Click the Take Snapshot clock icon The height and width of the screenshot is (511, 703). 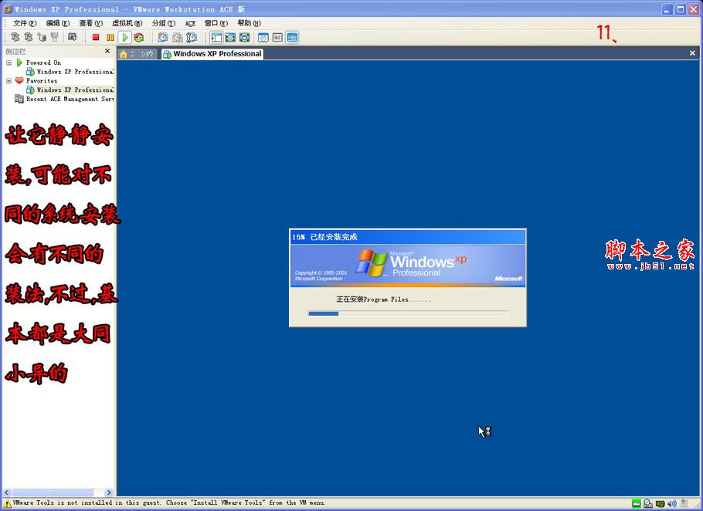(163, 38)
